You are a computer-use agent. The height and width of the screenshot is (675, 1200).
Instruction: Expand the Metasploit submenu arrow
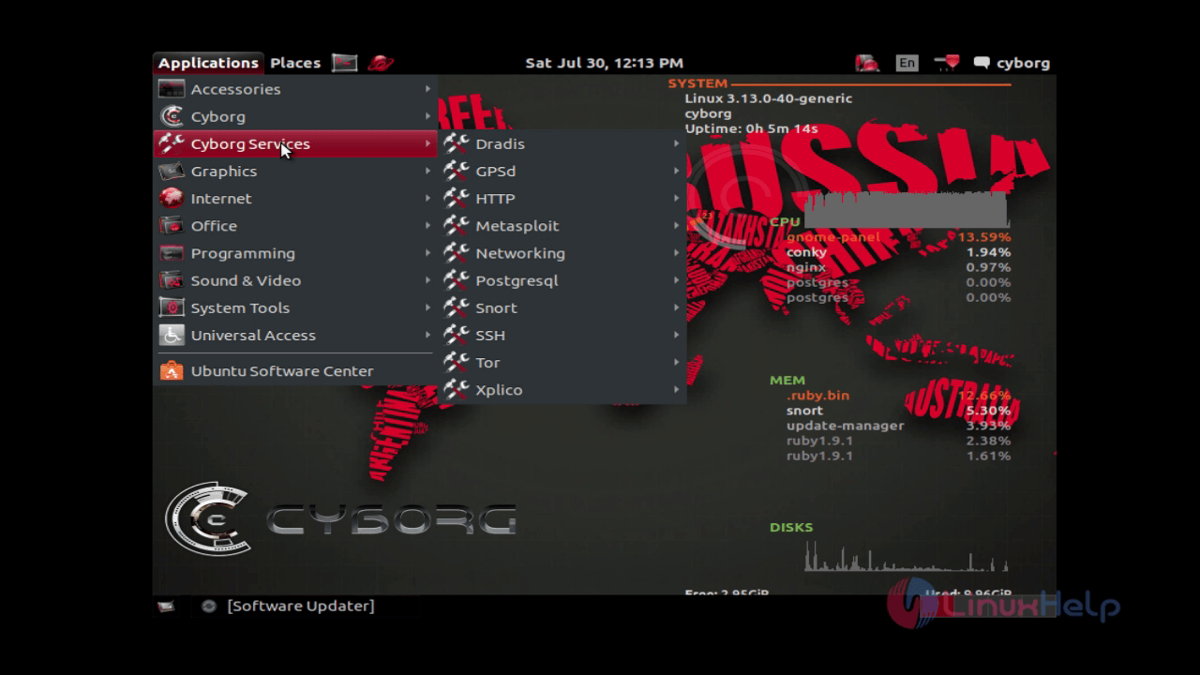676,225
